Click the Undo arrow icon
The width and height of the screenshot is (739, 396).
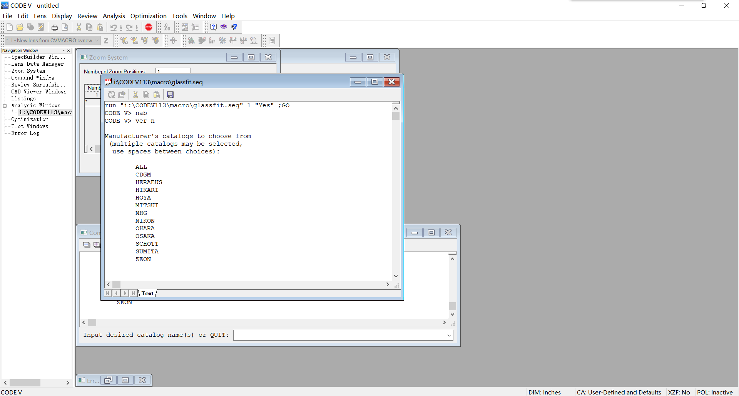pyautogui.click(x=114, y=27)
